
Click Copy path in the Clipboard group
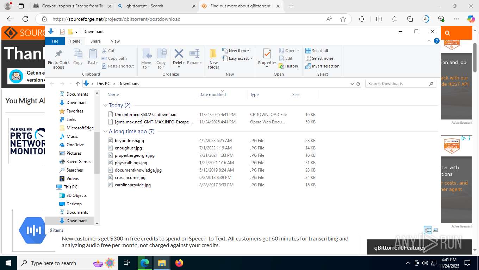(114, 58)
